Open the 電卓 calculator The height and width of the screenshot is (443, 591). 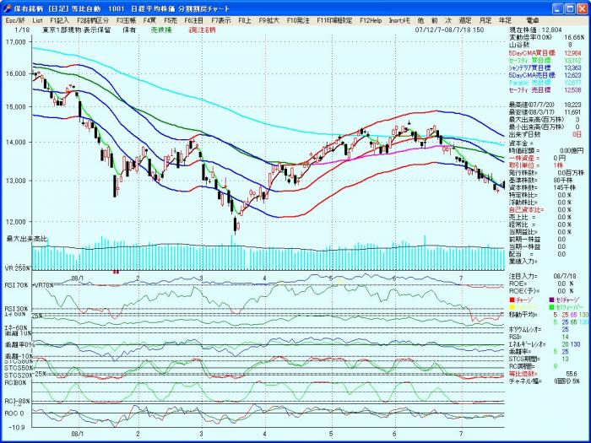point(532,21)
